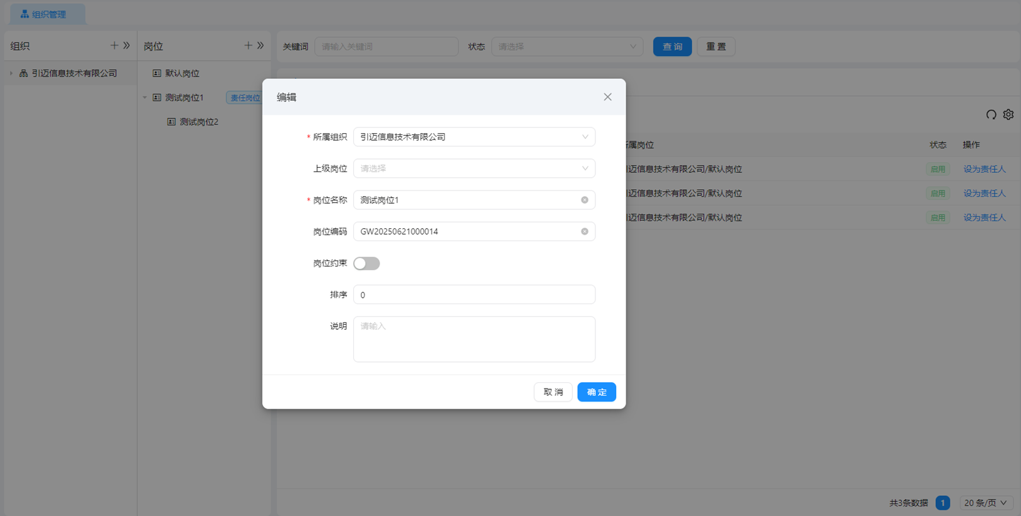1021x516 pixels.
Task: Click the add icon in 组织 panel
Action: tap(114, 45)
